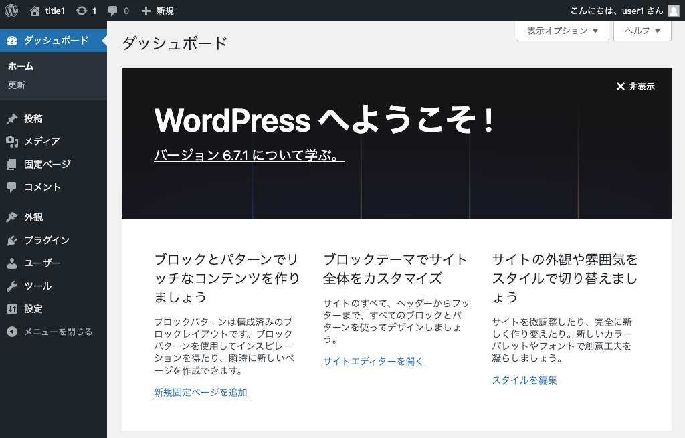The width and height of the screenshot is (685, 438).
Task: Click heading サイトの外観や雰囲気をスタイルで切り替えましょう
Action: tap(565, 278)
